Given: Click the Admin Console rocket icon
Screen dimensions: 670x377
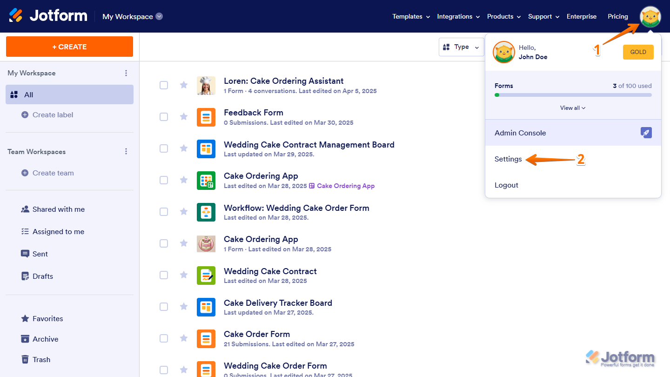Looking at the screenshot, I should point(646,133).
